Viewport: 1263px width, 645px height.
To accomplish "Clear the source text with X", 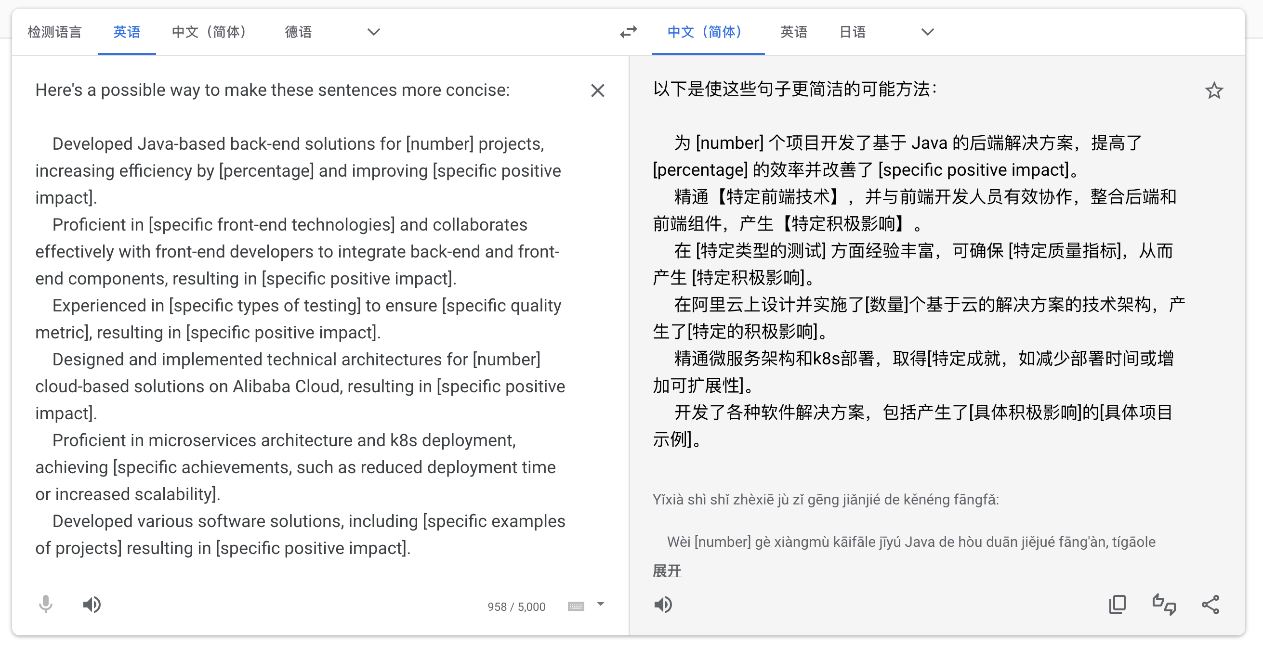I will [597, 90].
